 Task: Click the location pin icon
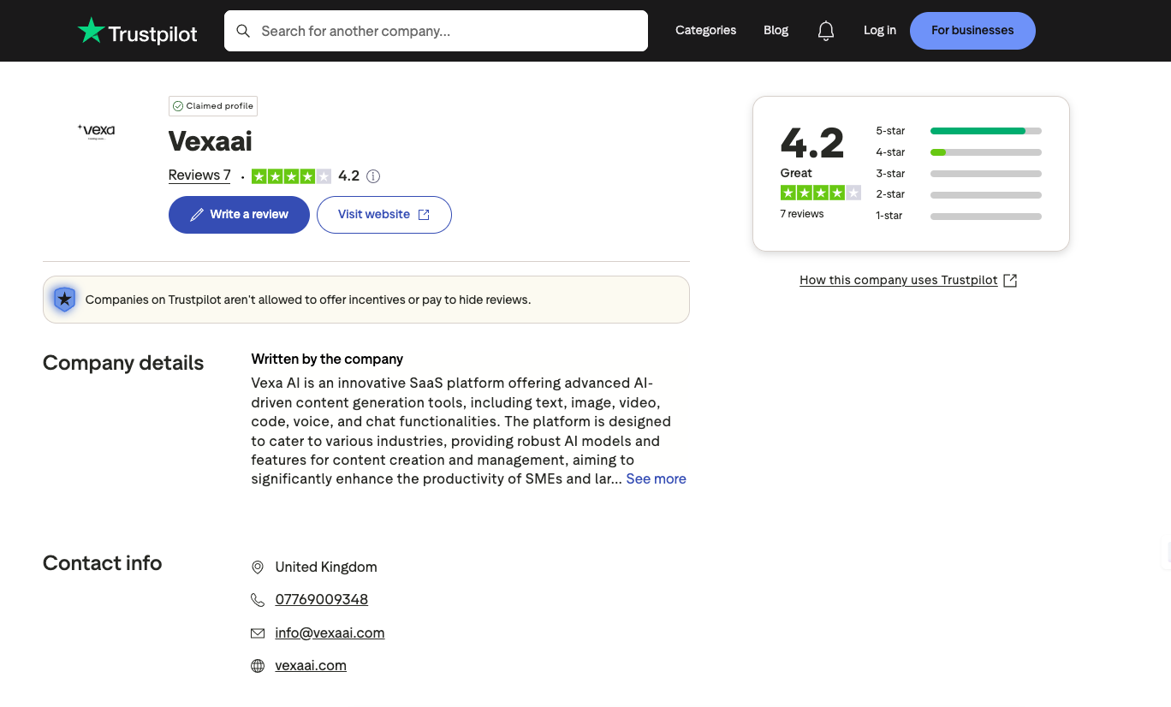pyautogui.click(x=258, y=567)
